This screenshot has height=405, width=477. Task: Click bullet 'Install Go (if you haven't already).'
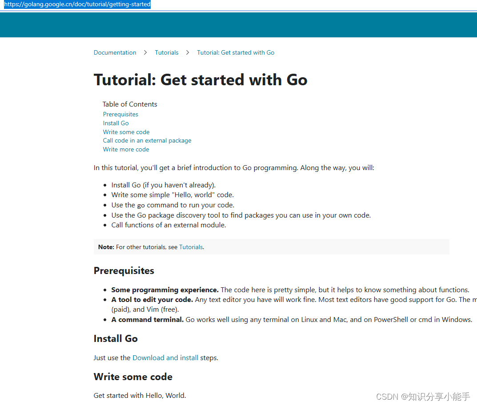pos(163,185)
